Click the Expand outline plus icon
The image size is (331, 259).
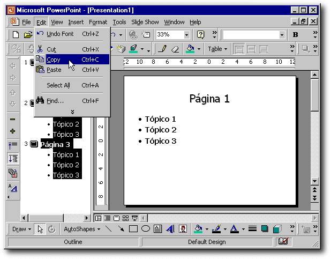pyautogui.click(x=13, y=131)
